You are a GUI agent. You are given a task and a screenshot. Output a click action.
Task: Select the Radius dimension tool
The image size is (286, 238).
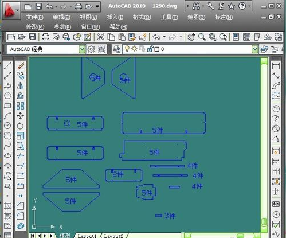tap(276, 108)
